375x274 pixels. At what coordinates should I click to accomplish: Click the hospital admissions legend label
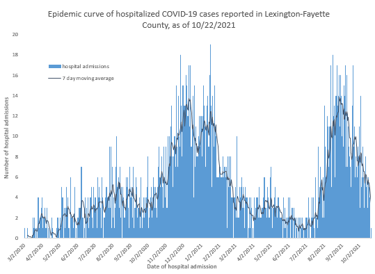click(x=86, y=67)
